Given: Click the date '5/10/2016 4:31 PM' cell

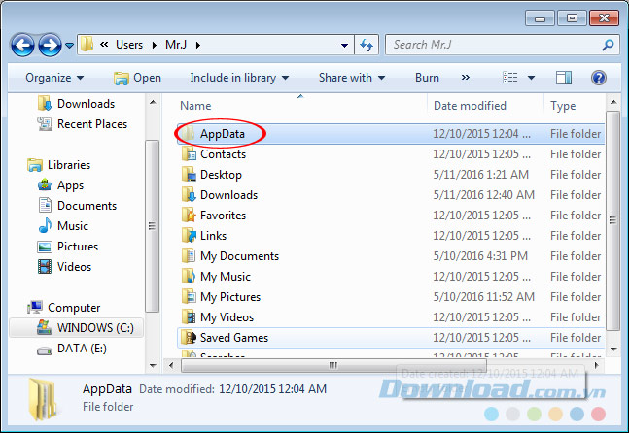Looking at the screenshot, I should [480, 256].
